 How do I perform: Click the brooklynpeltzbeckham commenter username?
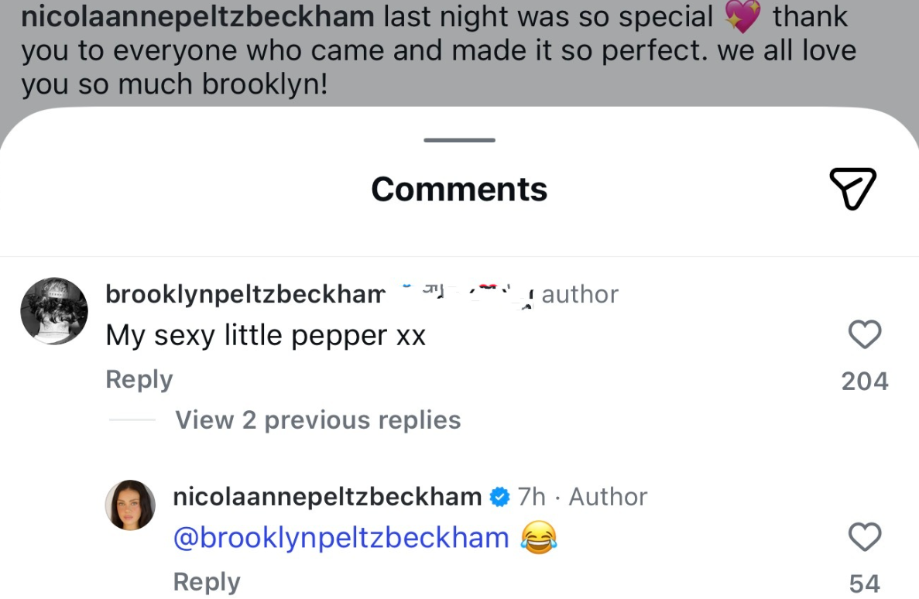pyautogui.click(x=245, y=294)
